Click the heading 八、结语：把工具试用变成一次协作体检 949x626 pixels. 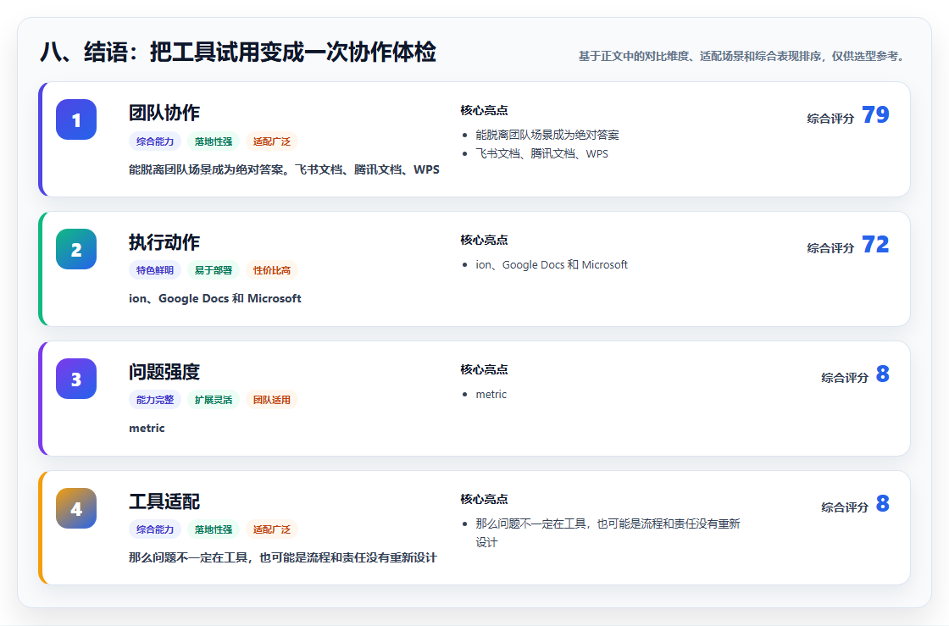(x=238, y=52)
